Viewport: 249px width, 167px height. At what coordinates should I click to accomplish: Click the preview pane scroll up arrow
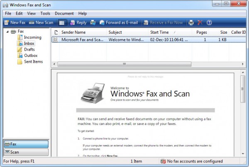pyautogui.click(x=243, y=72)
